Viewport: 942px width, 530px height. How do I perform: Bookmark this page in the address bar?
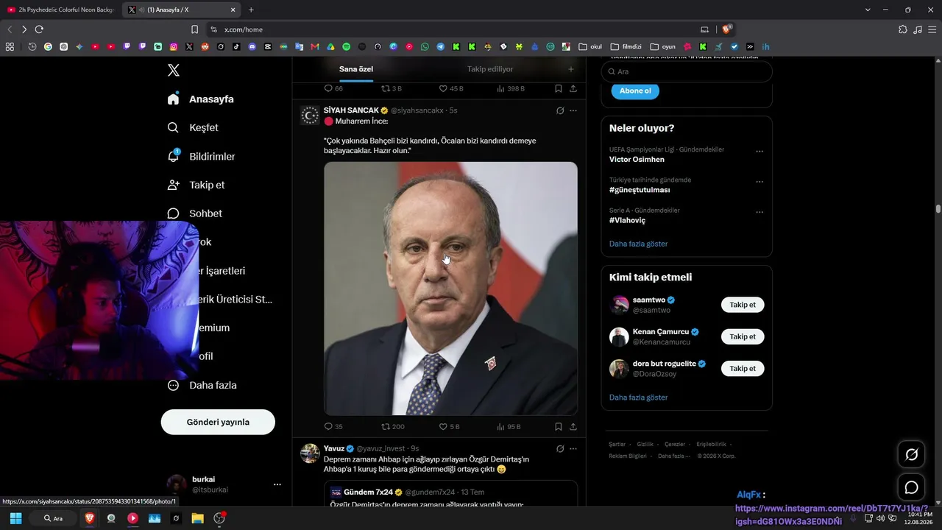click(x=194, y=29)
